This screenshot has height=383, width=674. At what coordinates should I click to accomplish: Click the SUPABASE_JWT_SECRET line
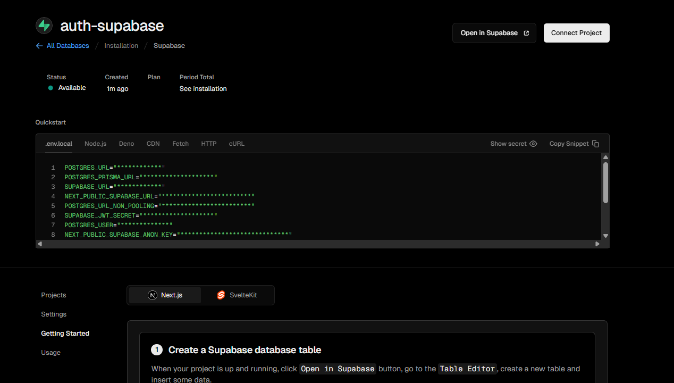coord(141,215)
